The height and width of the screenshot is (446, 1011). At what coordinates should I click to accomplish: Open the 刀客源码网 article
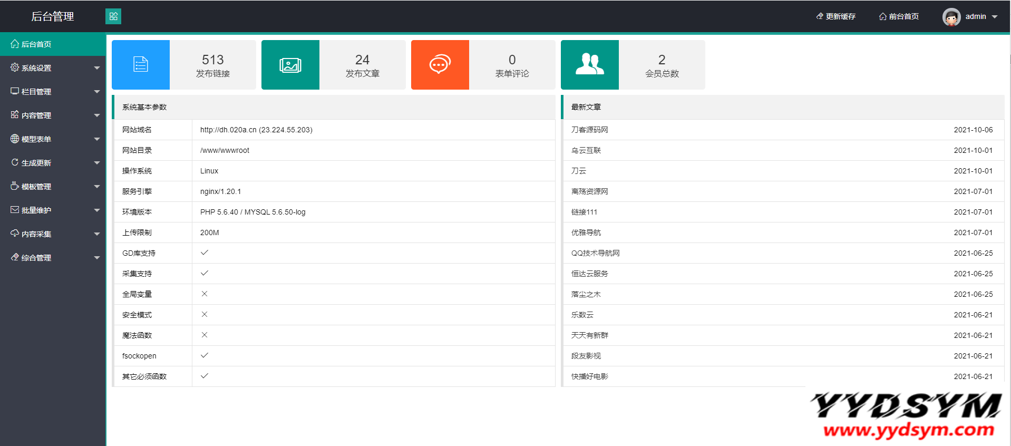click(589, 130)
